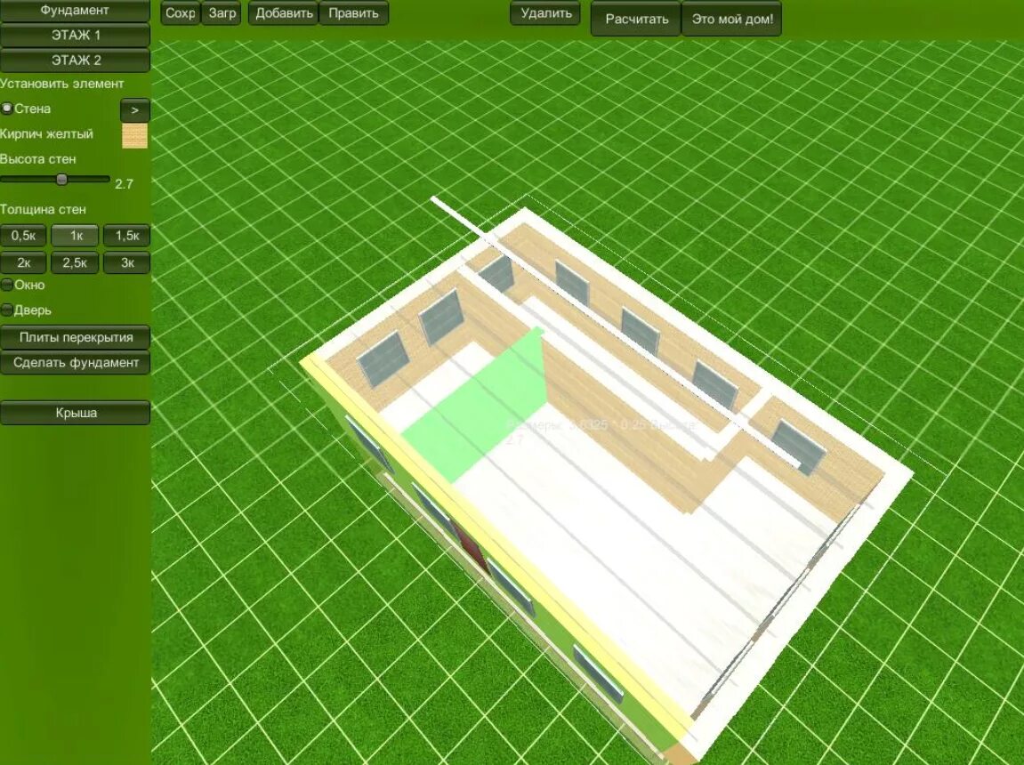Set wall thickness to 3к
The width and height of the screenshot is (1024, 765).
[126, 262]
